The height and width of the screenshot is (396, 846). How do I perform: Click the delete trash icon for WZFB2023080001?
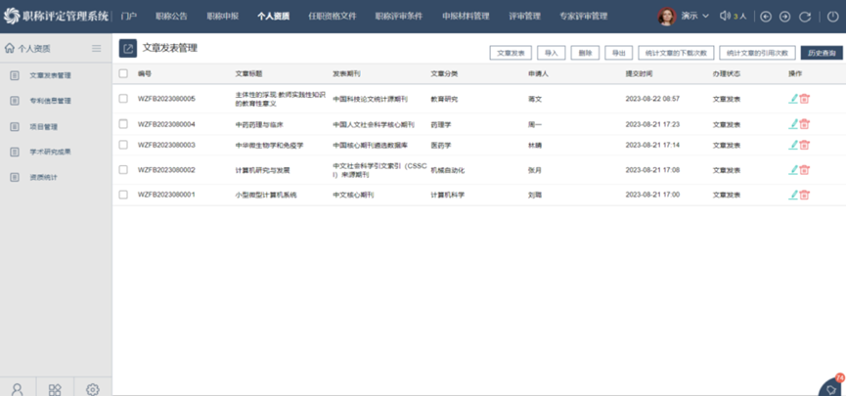[x=805, y=195]
